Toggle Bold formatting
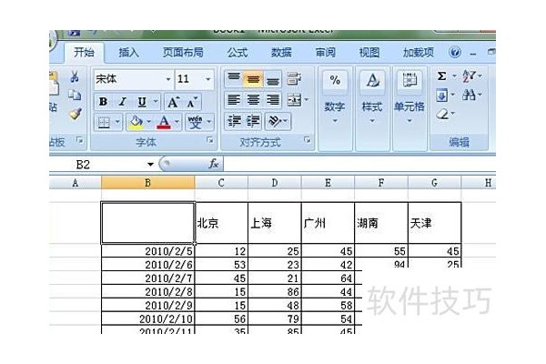This screenshot has height=364, width=546. point(103,102)
